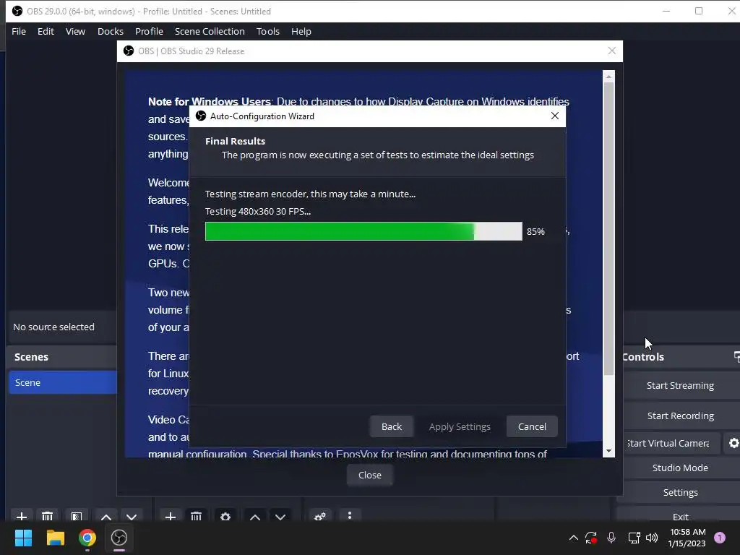Open scene filters icon in Scenes dock
Viewport: 740px width, 555px height.
77,516
